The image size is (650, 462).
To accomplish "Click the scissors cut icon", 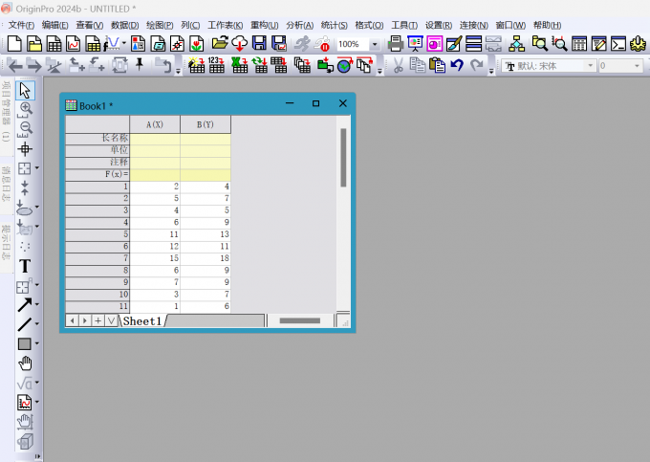I will (399, 65).
